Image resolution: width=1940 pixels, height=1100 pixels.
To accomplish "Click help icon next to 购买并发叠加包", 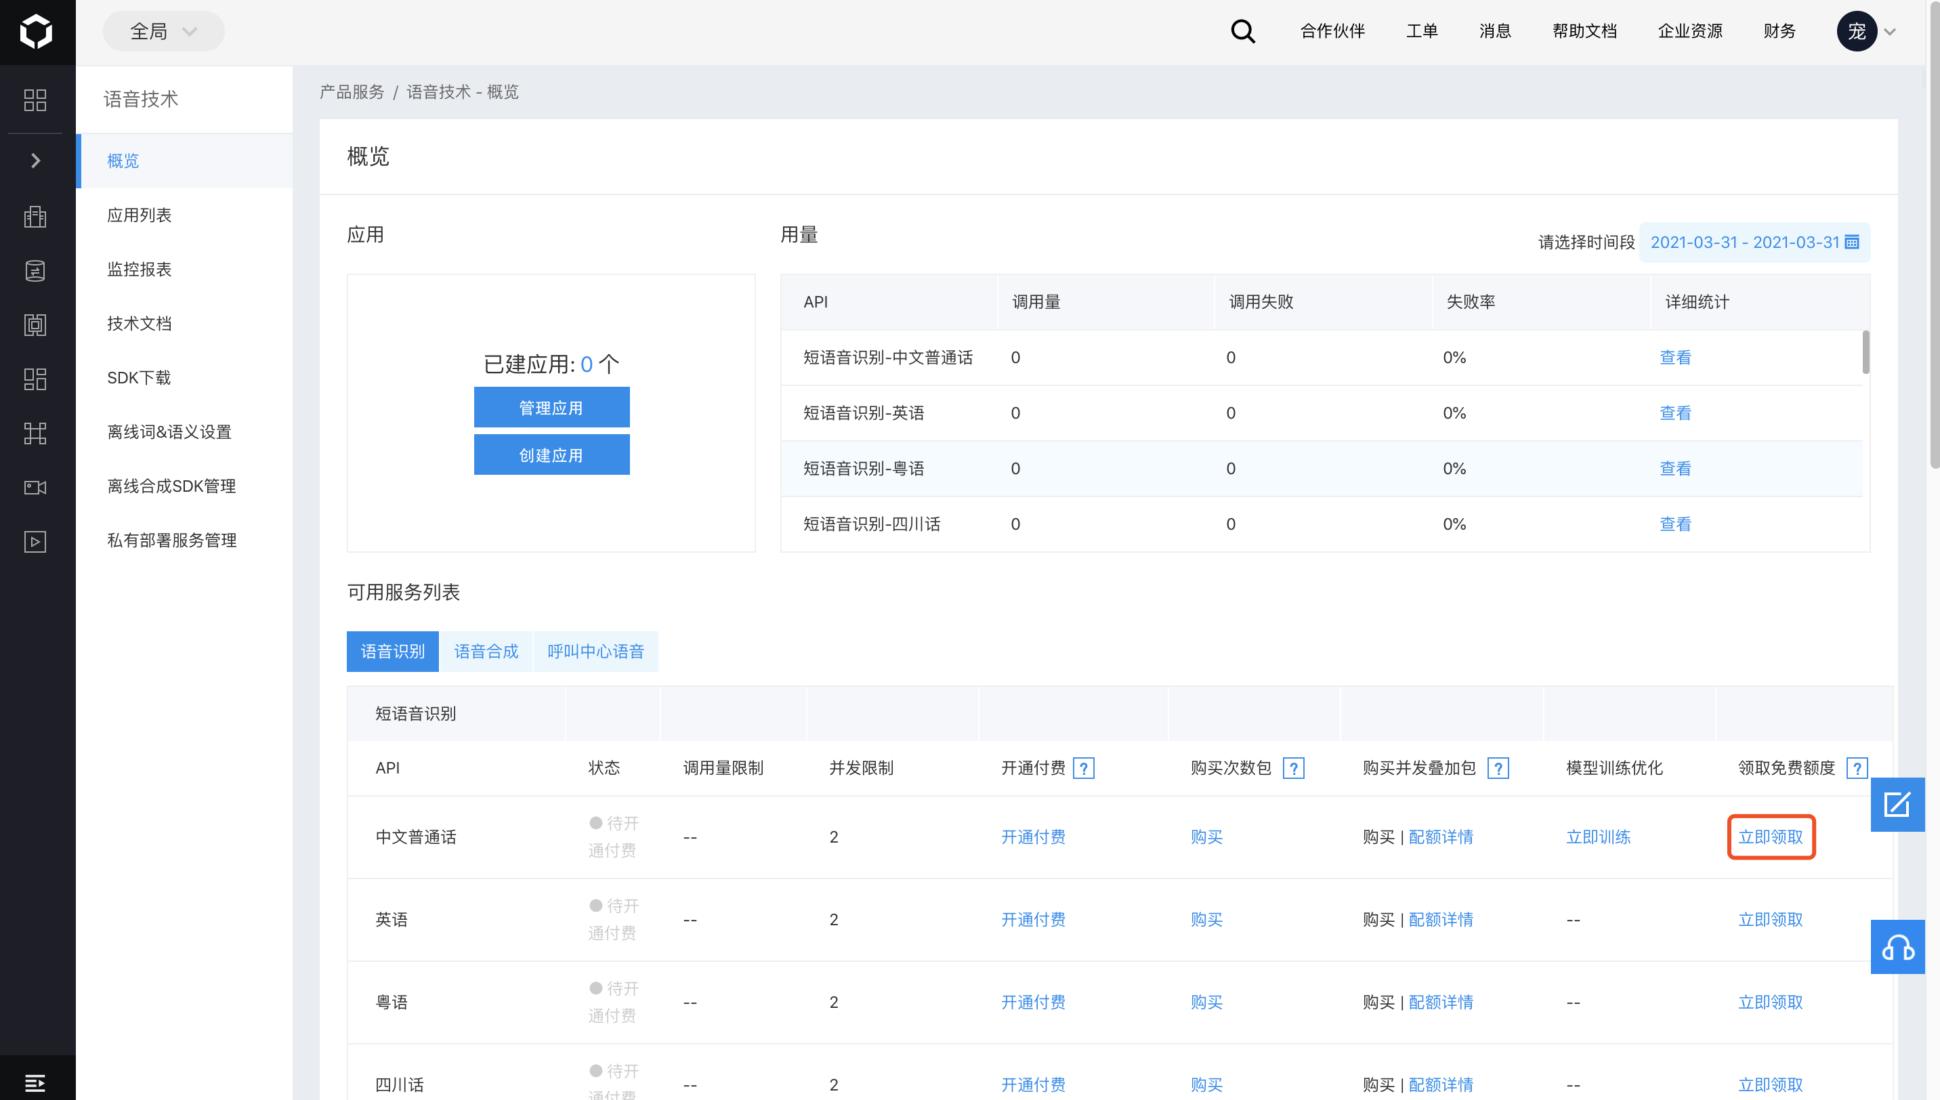I will (1498, 768).
